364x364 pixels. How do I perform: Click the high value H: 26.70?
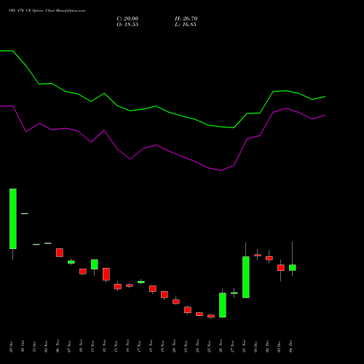point(186,19)
